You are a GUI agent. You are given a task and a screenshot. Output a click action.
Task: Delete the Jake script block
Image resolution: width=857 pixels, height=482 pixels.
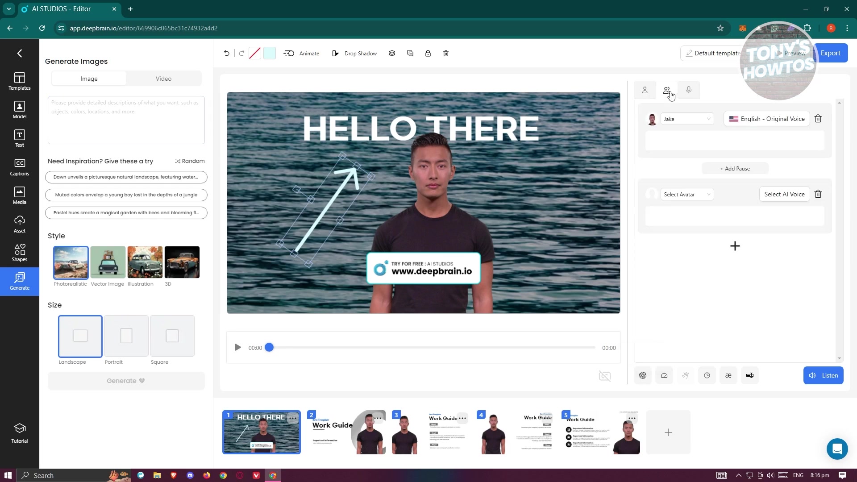coord(818,119)
